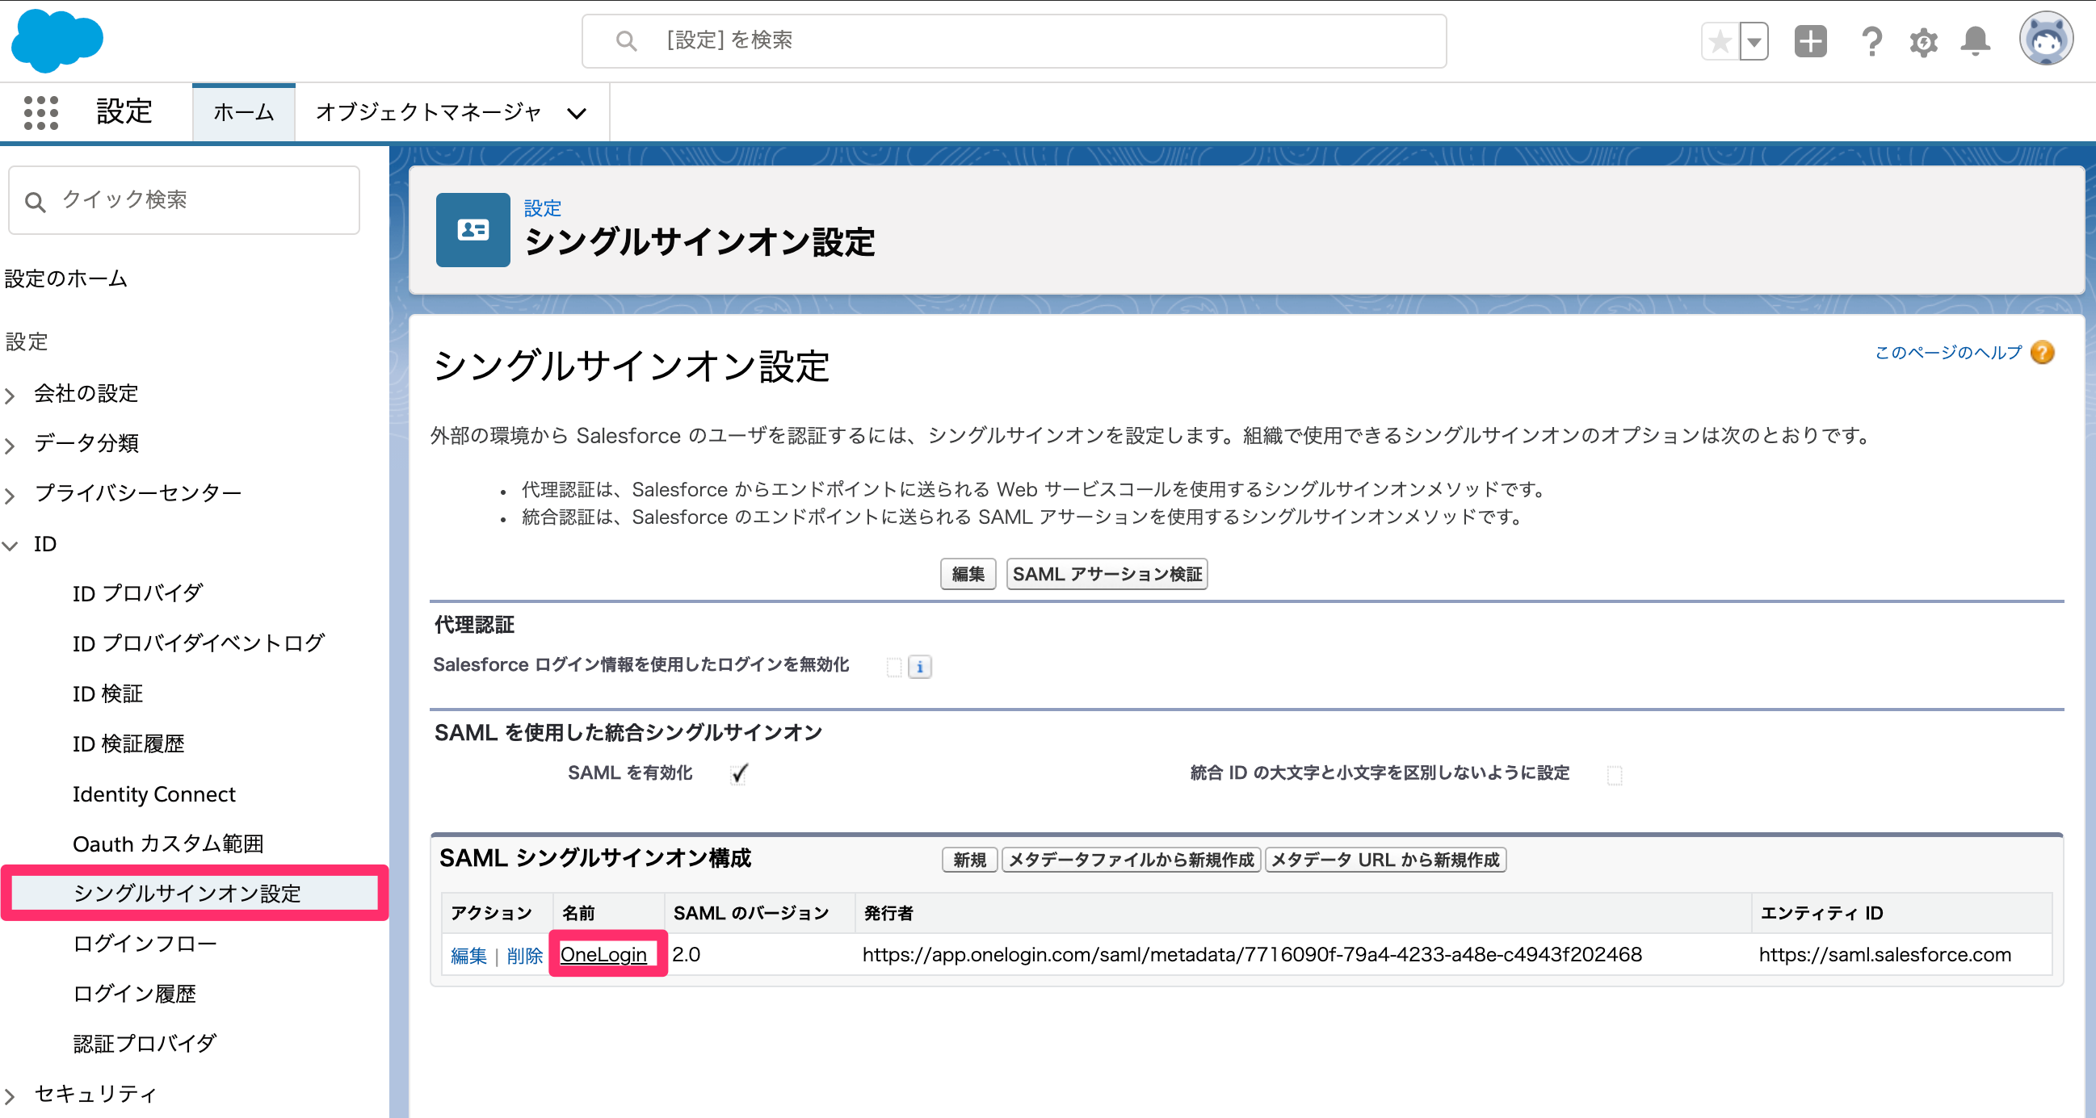Image resolution: width=2096 pixels, height=1118 pixels.
Task: Click the Salesforce cloud logo
Action: (57, 40)
